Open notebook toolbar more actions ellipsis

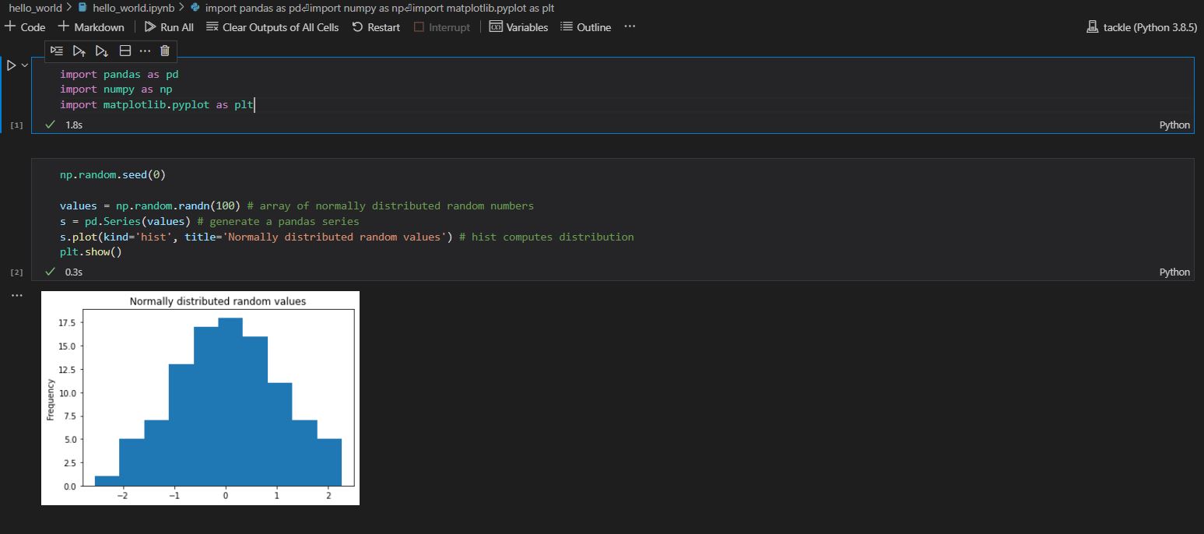tap(630, 27)
